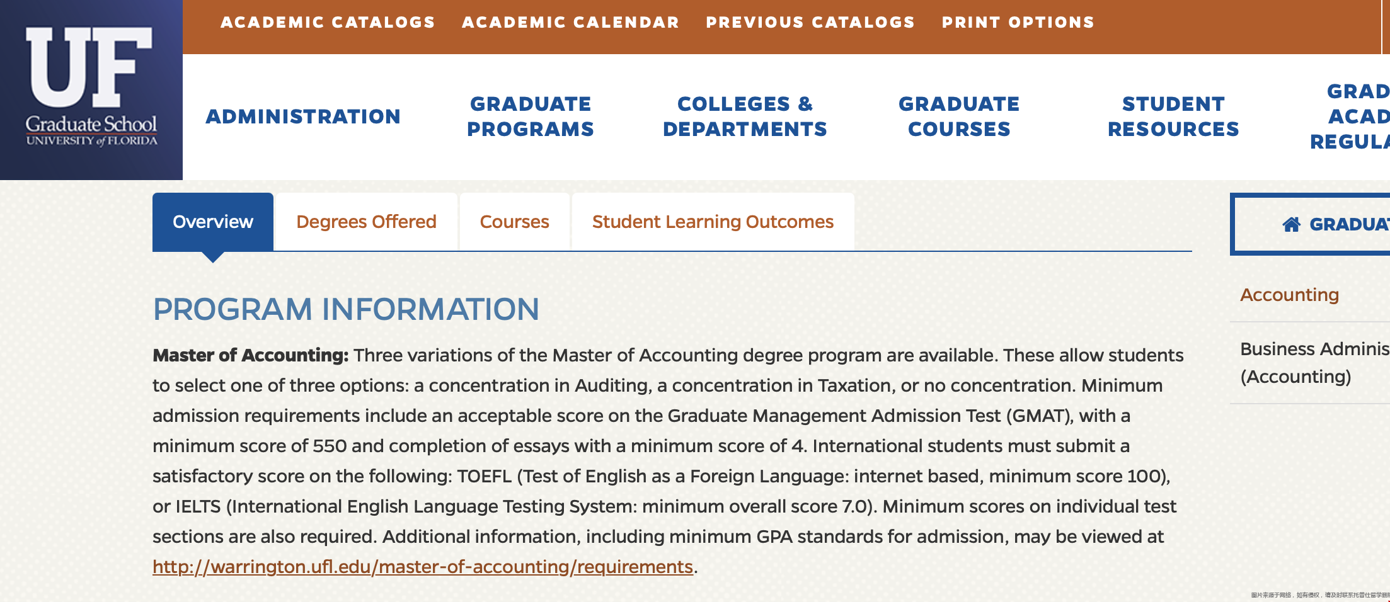Open the Colleges & Departments menu

coord(745,116)
